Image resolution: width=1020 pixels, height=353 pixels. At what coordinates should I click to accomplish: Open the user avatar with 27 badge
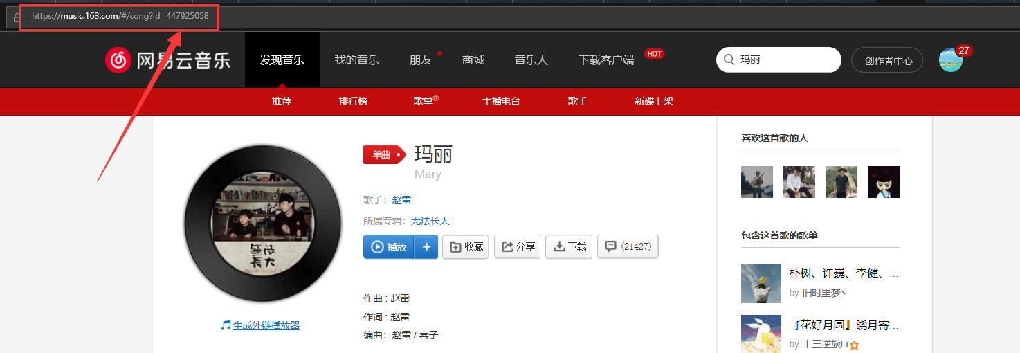pos(951,60)
